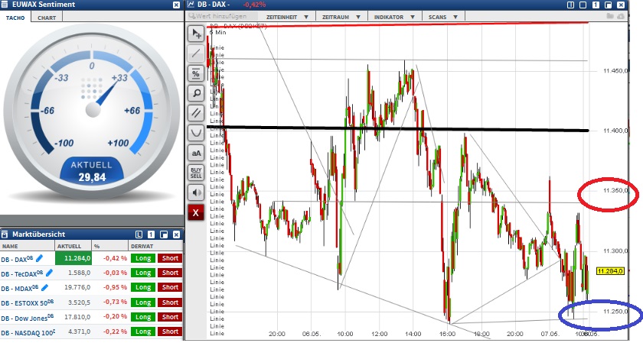Click the Long button for DB - DAX
Image resolution: width=643 pixels, height=346 pixels.
(x=143, y=258)
